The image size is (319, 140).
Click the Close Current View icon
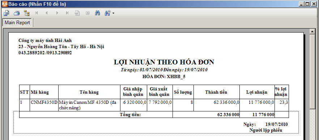(x=88, y=13)
